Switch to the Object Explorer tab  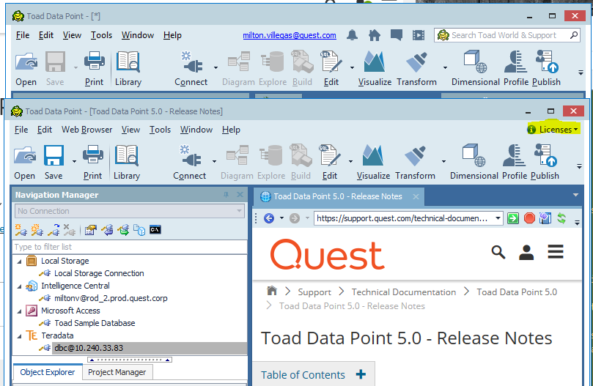[x=47, y=372]
